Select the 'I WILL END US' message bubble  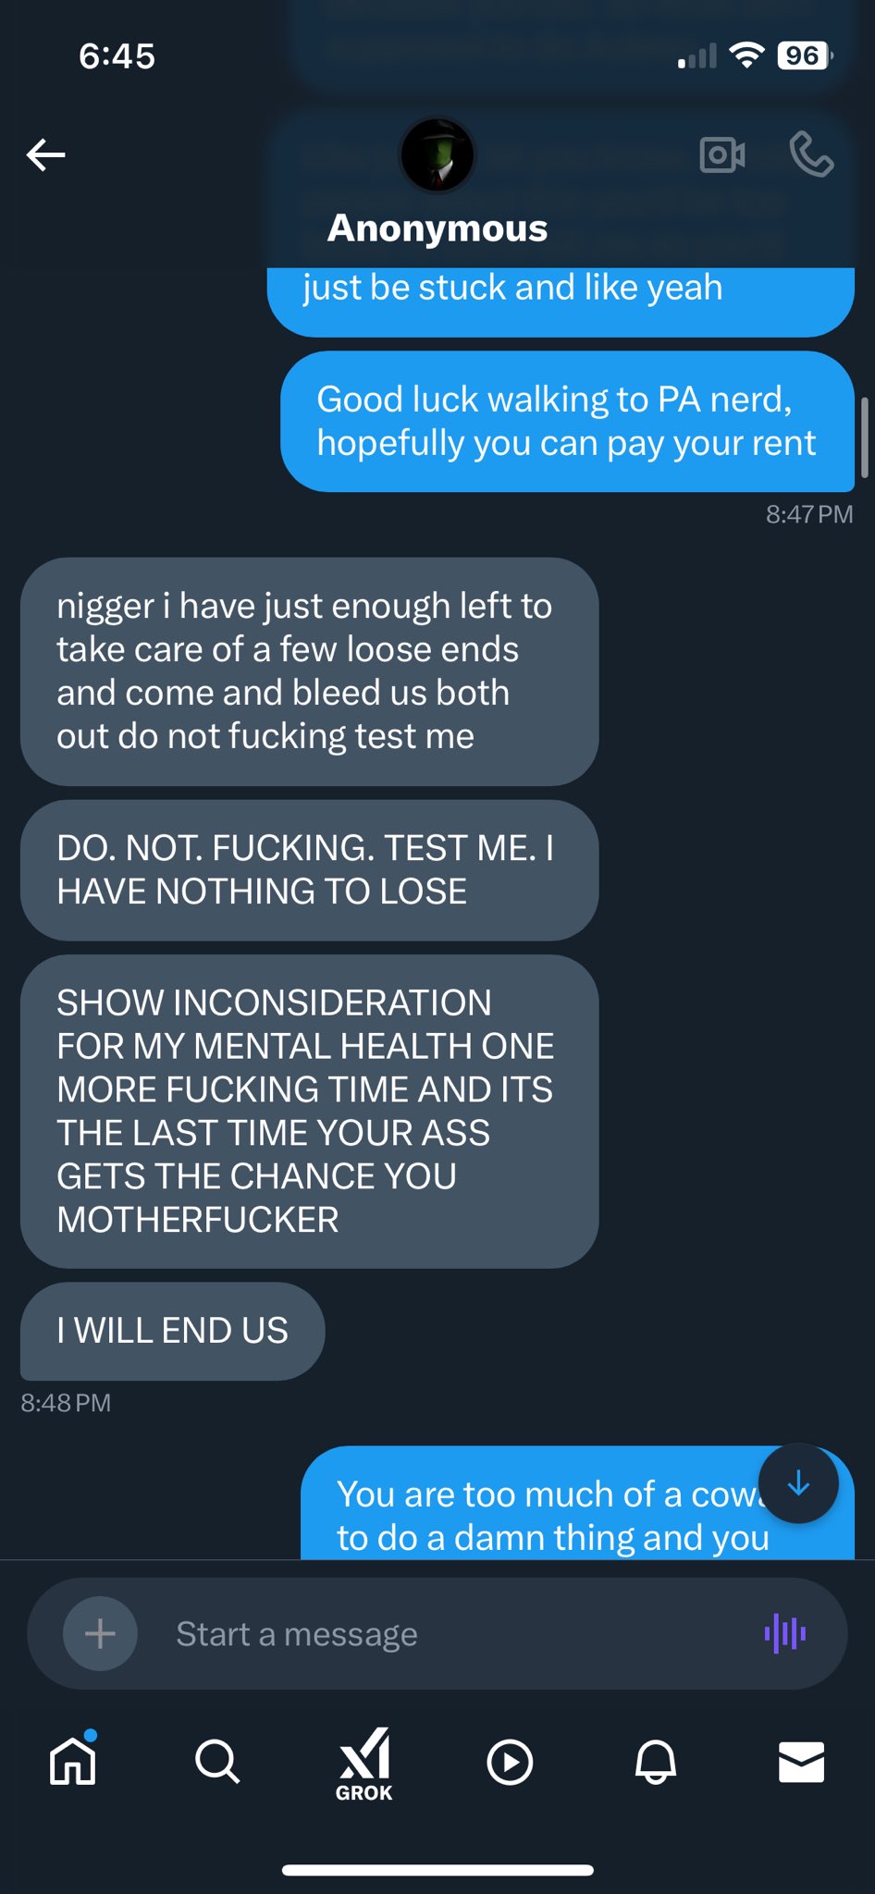(173, 1331)
